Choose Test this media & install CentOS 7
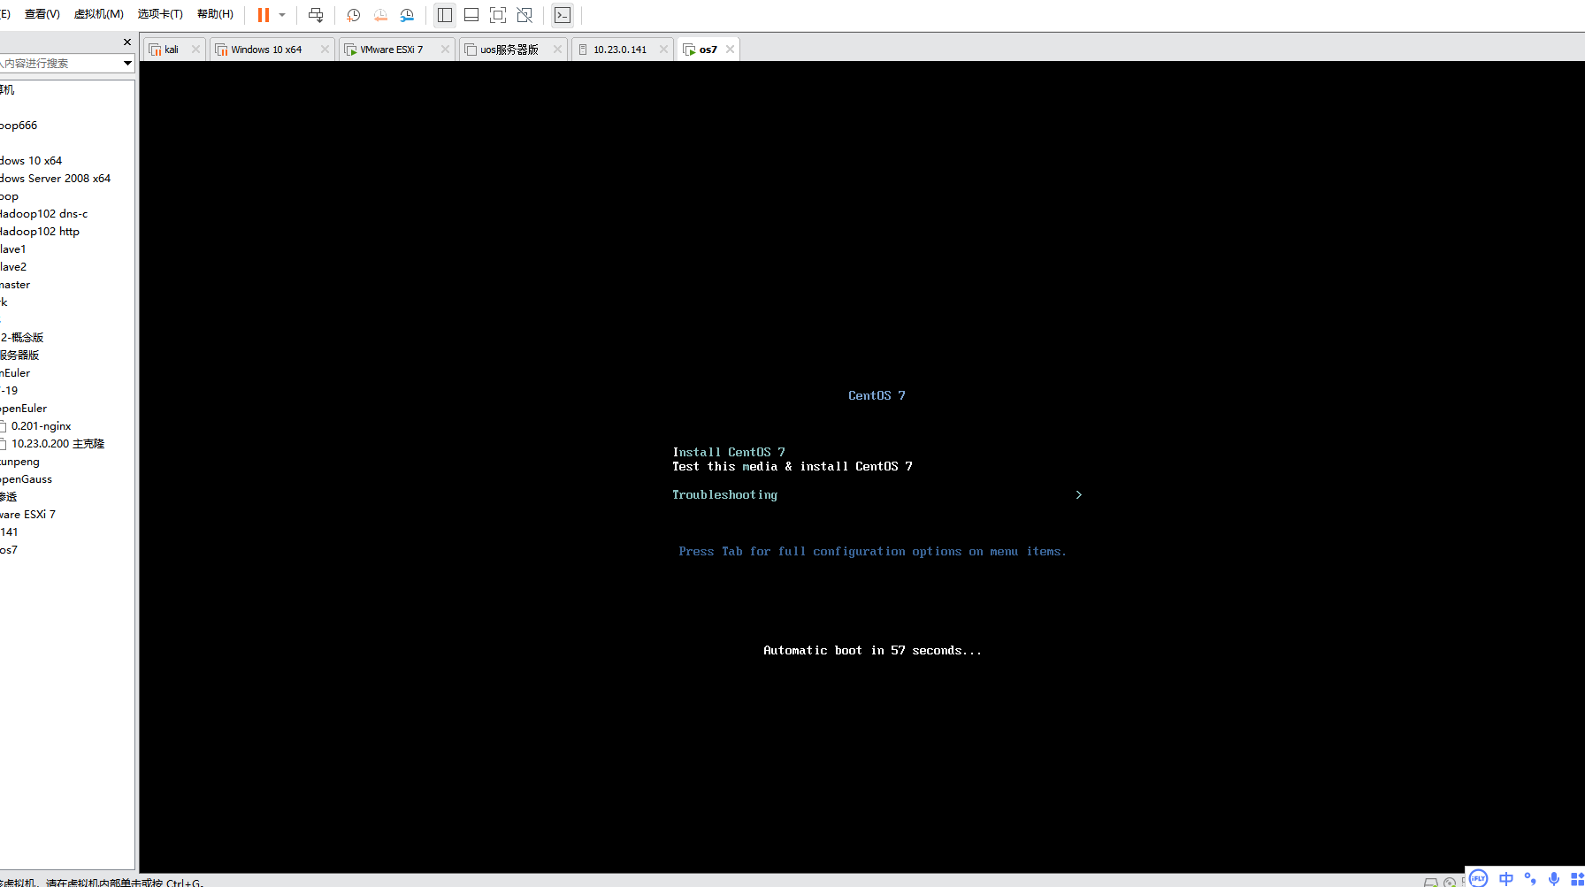Screen dimensions: 1585x887 pos(792,466)
